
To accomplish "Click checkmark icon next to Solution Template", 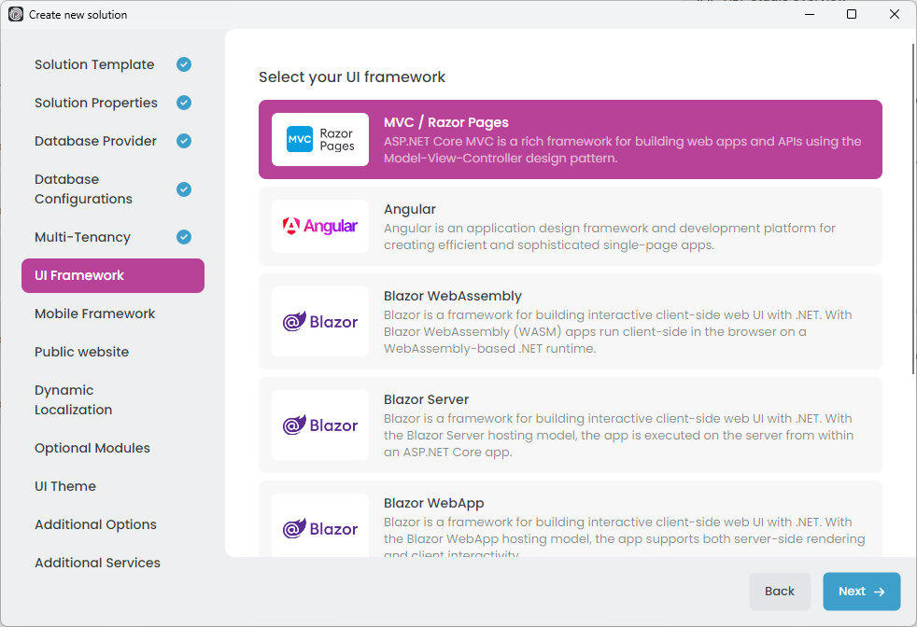I will (x=184, y=64).
